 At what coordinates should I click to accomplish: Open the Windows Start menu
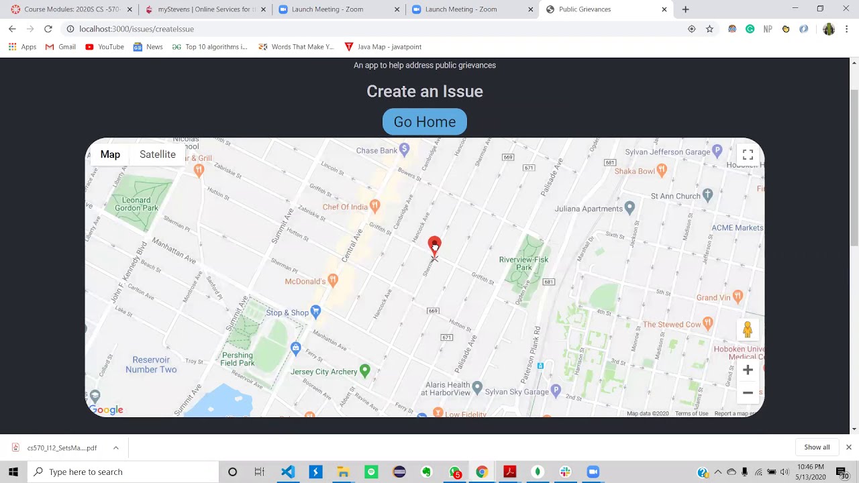coord(13,472)
